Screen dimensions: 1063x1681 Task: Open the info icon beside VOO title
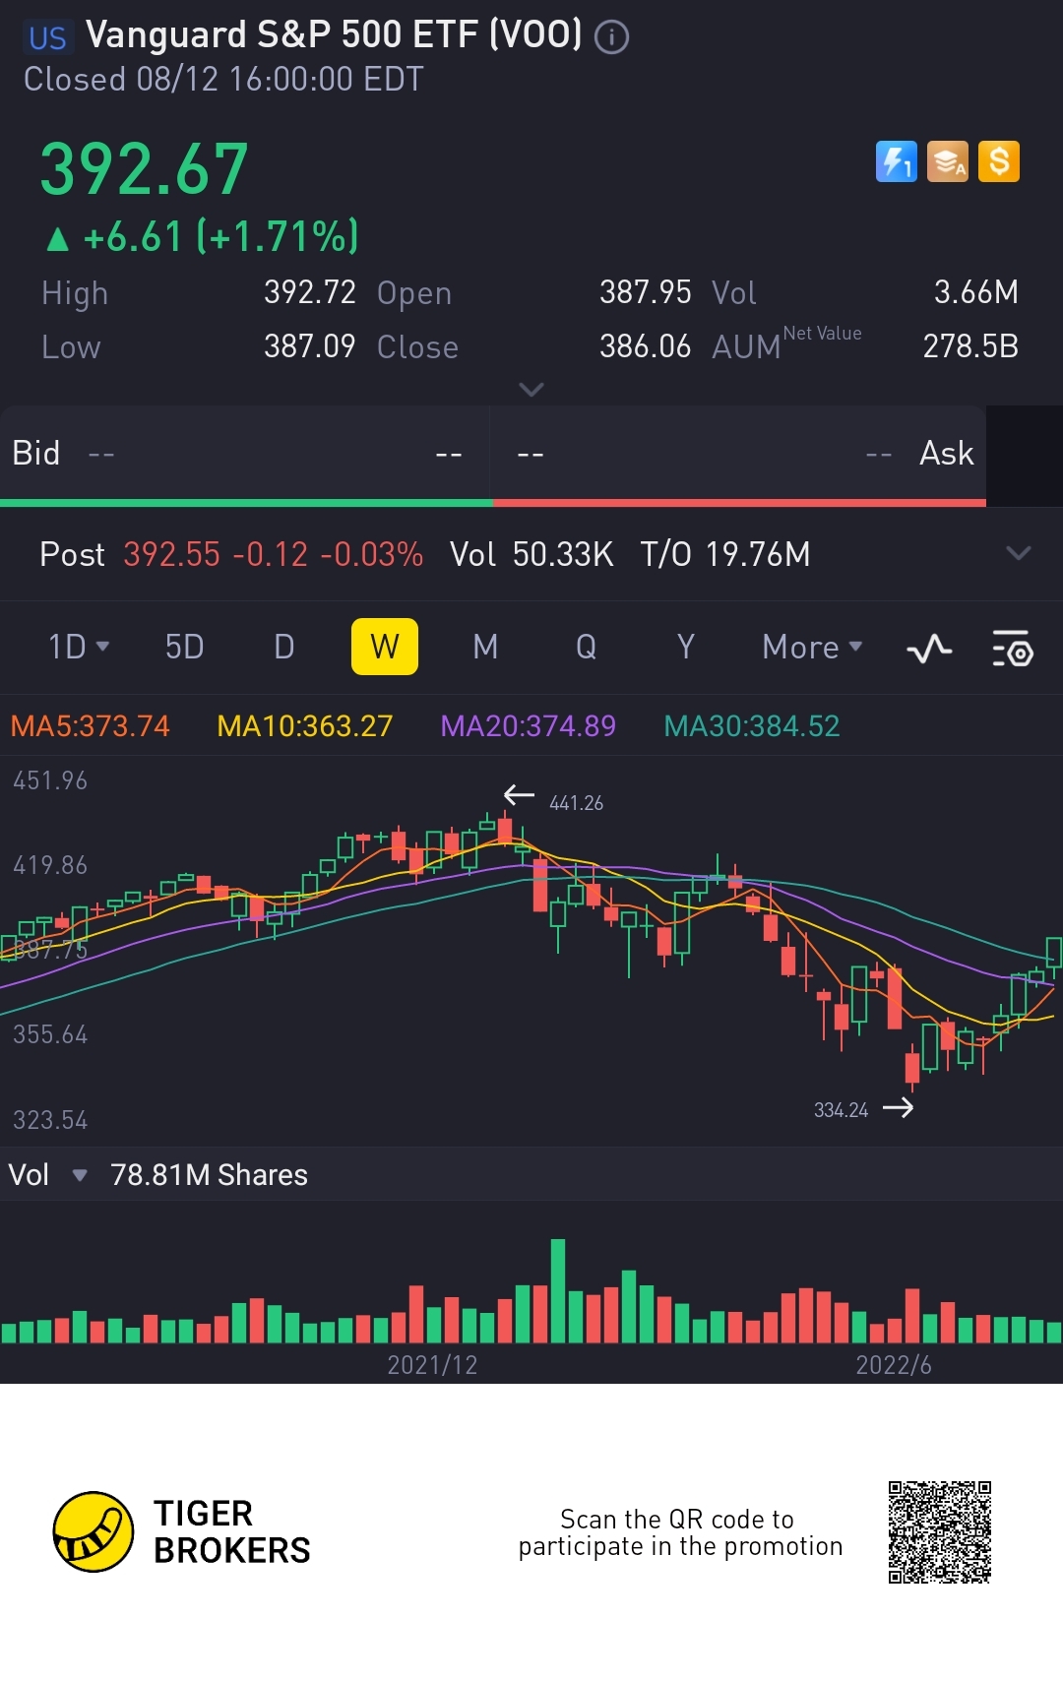pyautogui.click(x=611, y=37)
